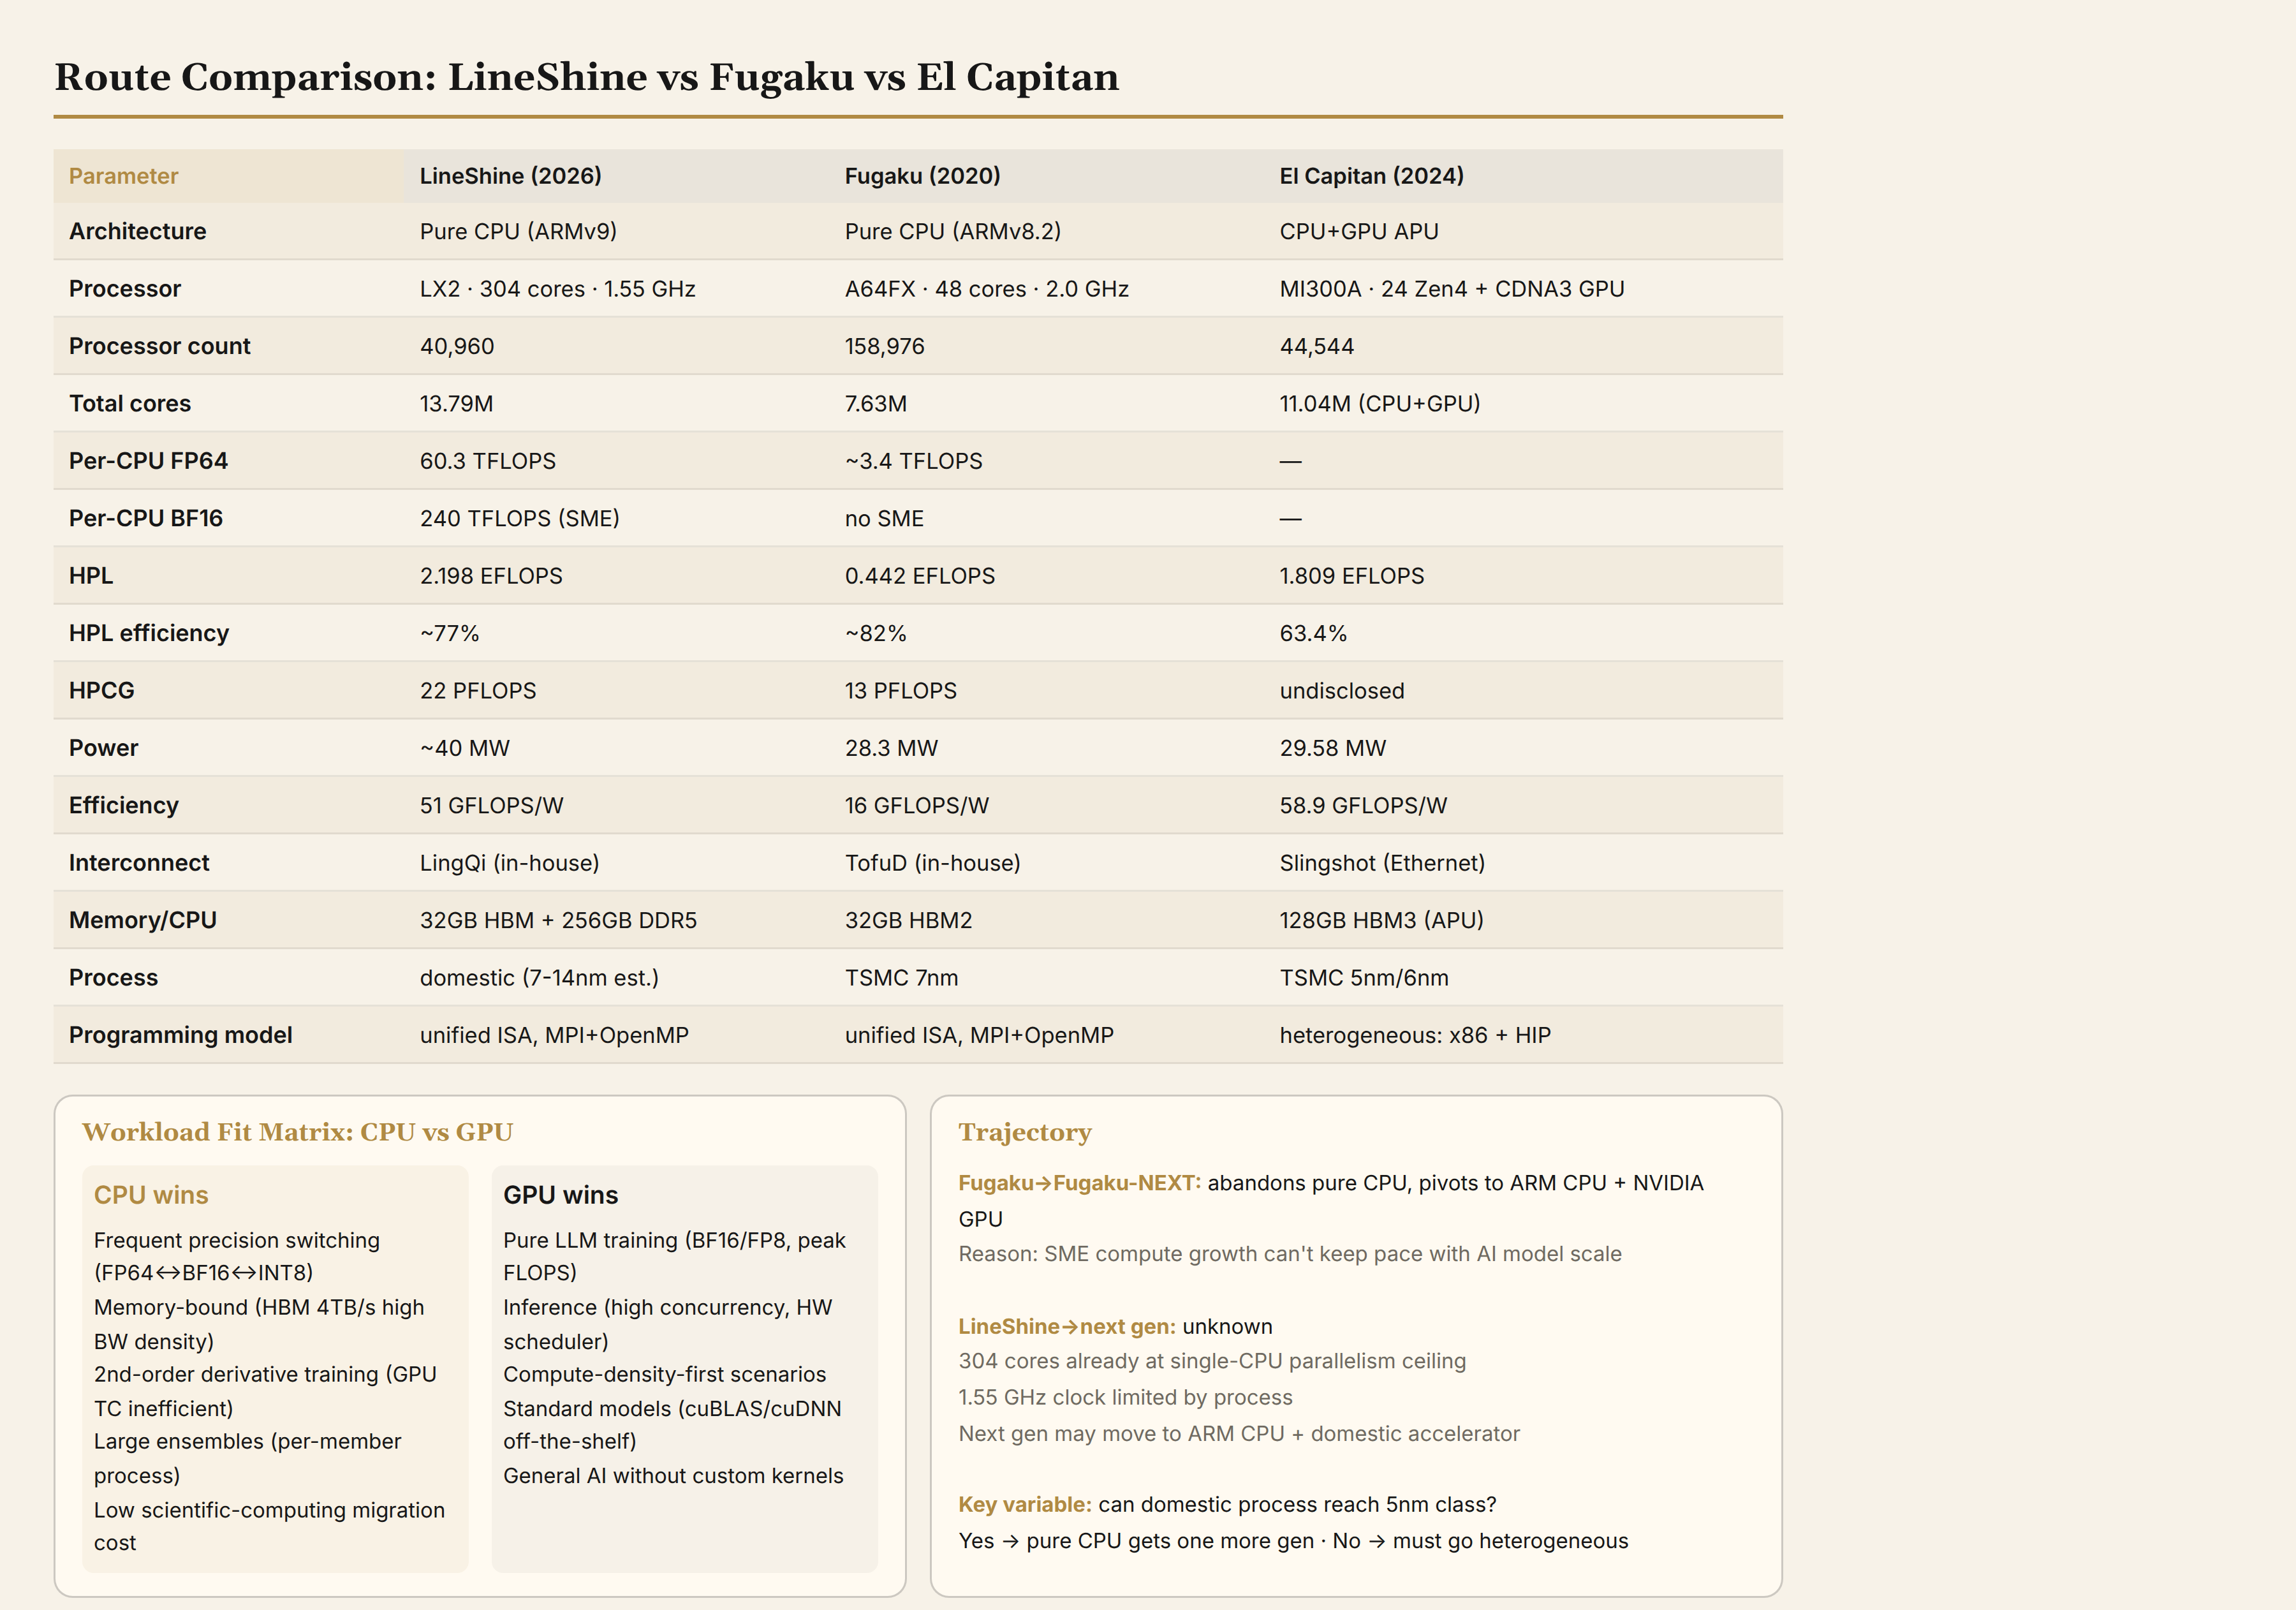Screen dimensions: 2296x1610
Task: Select the 51 GFLOPS/W efficiency value
Action: click(x=491, y=806)
